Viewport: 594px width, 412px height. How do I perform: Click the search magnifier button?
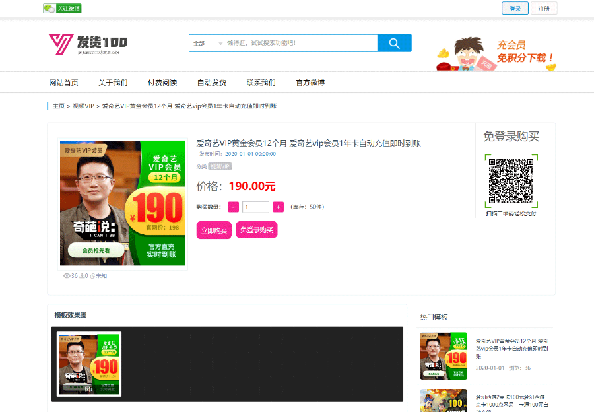(395, 43)
